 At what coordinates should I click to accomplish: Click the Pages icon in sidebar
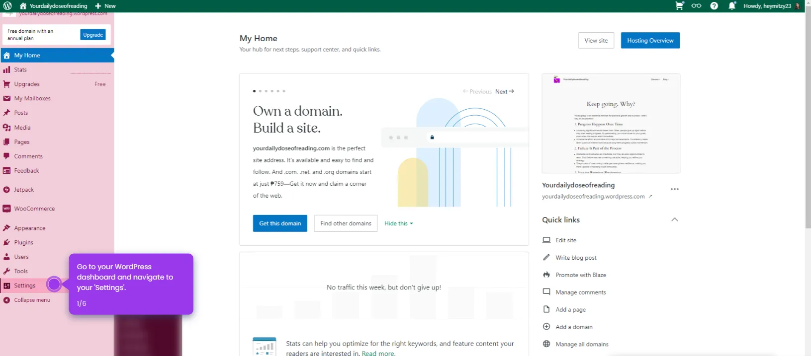(x=6, y=142)
